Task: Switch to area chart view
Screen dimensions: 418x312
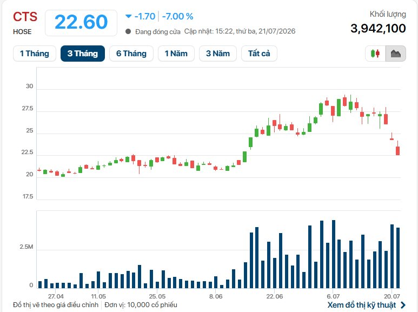Action: point(396,54)
